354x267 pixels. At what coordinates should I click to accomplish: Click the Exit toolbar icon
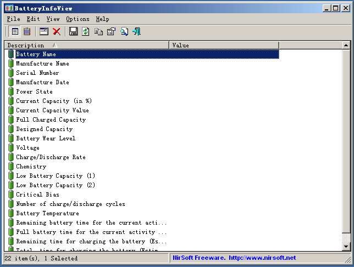(x=137, y=31)
